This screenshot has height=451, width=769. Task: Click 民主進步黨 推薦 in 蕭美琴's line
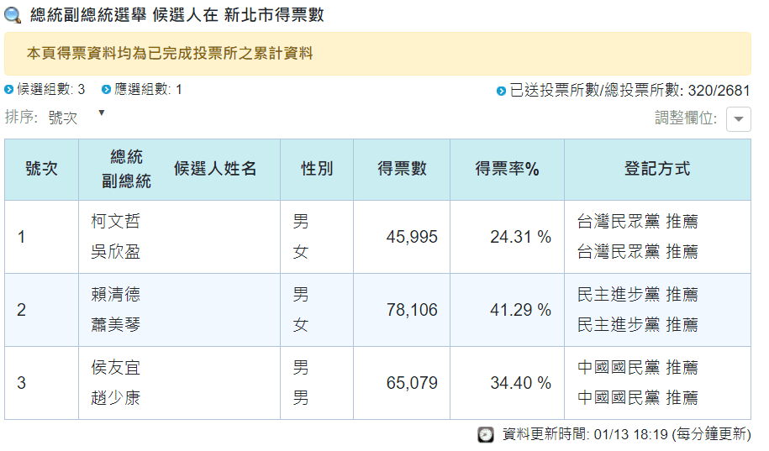pyautogui.click(x=638, y=325)
